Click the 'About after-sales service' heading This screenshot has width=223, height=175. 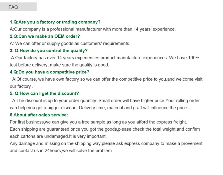pyautogui.click(x=39, y=115)
